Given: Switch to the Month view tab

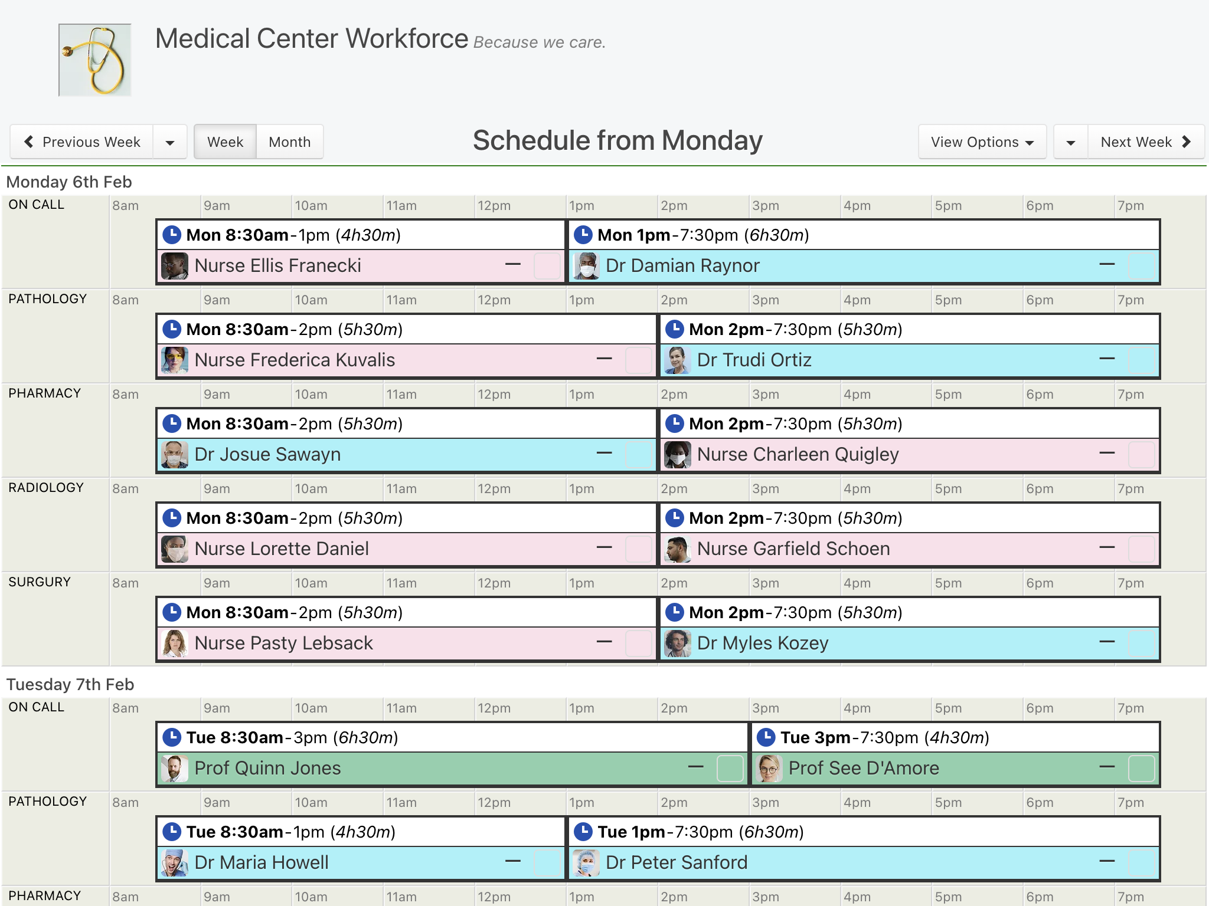Looking at the screenshot, I should 290,142.
